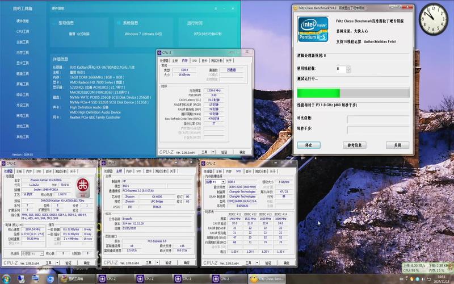Click the CPU-Z title icon in memory window
The image size is (454, 284).
(159, 53)
